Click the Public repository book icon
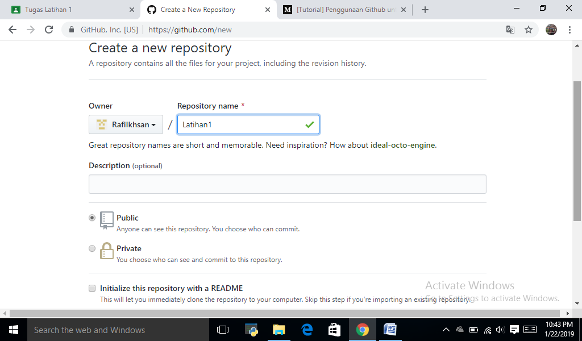 coord(106,221)
